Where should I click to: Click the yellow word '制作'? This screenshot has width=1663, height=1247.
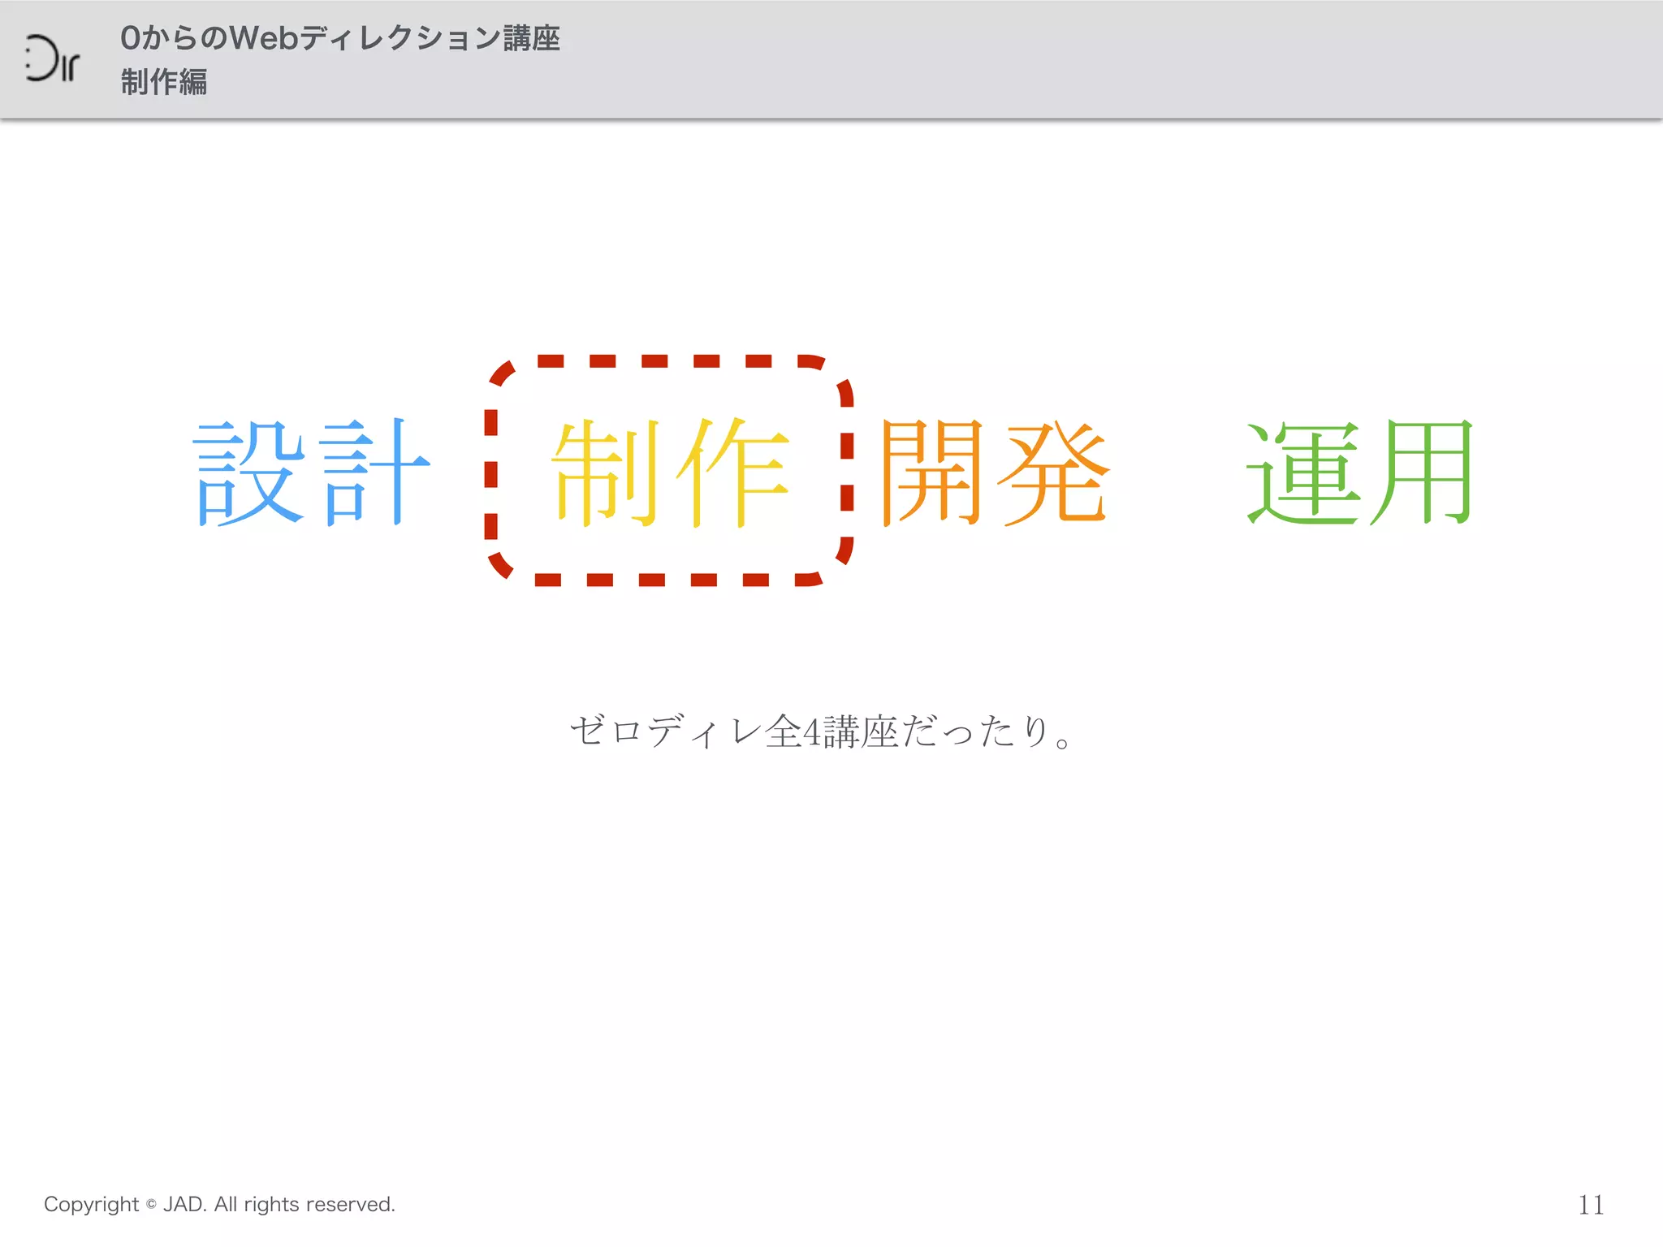[x=671, y=472]
